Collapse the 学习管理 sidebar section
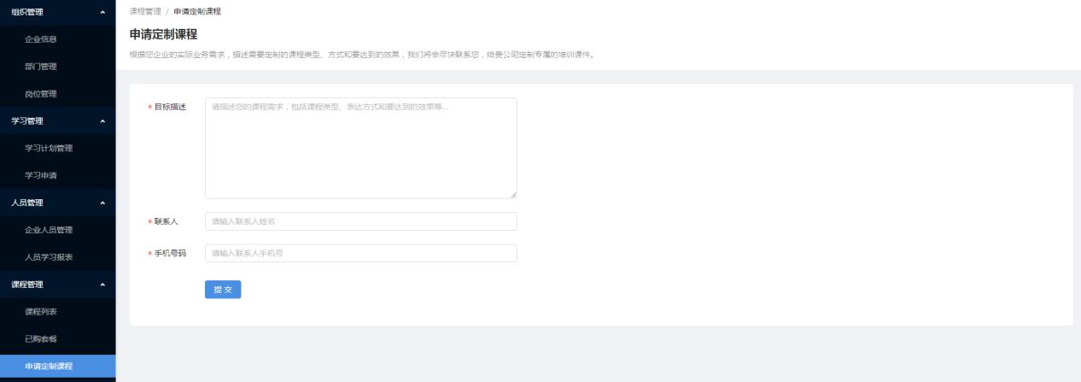 tap(57, 120)
